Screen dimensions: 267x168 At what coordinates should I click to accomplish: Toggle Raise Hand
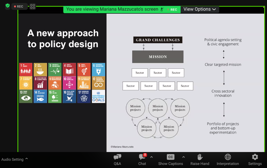(200, 159)
